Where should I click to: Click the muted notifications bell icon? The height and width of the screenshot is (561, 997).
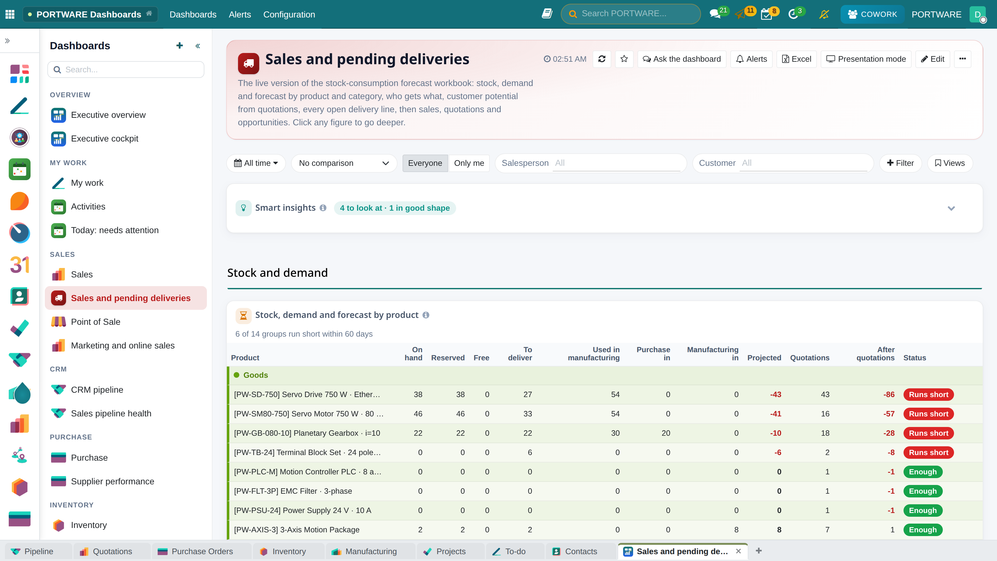point(824,14)
